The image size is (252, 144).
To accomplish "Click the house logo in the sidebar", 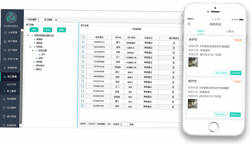I will click(11, 17).
